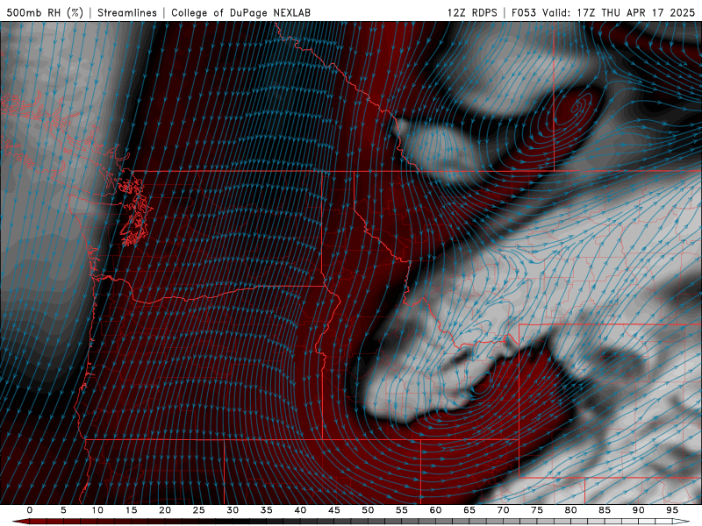Click the "12Z RDPS" model run label
This screenshot has height=526, width=702.
(x=472, y=12)
